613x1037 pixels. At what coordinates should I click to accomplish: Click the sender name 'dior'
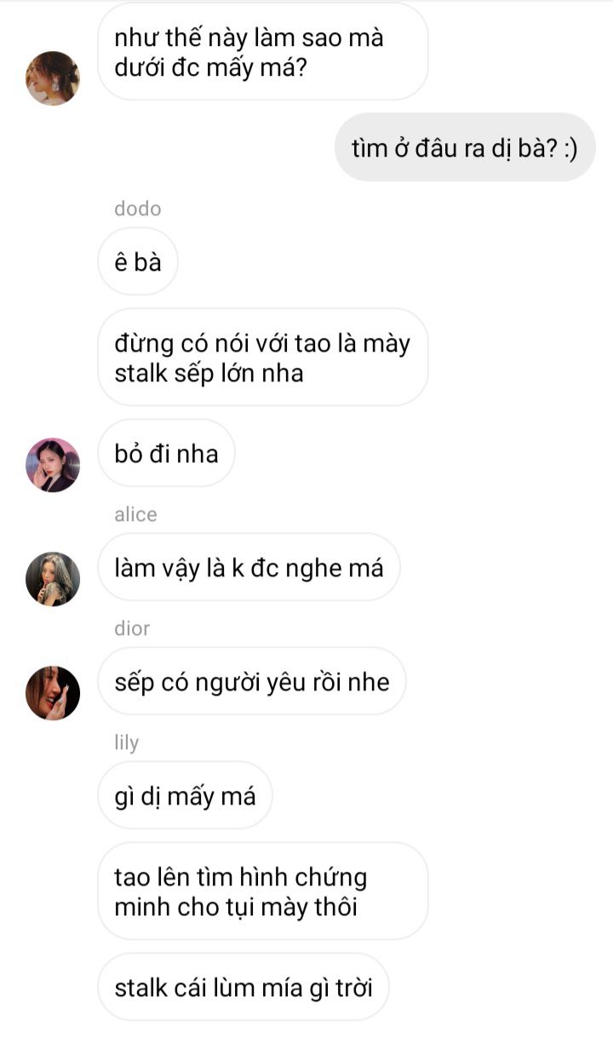click(x=132, y=628)
